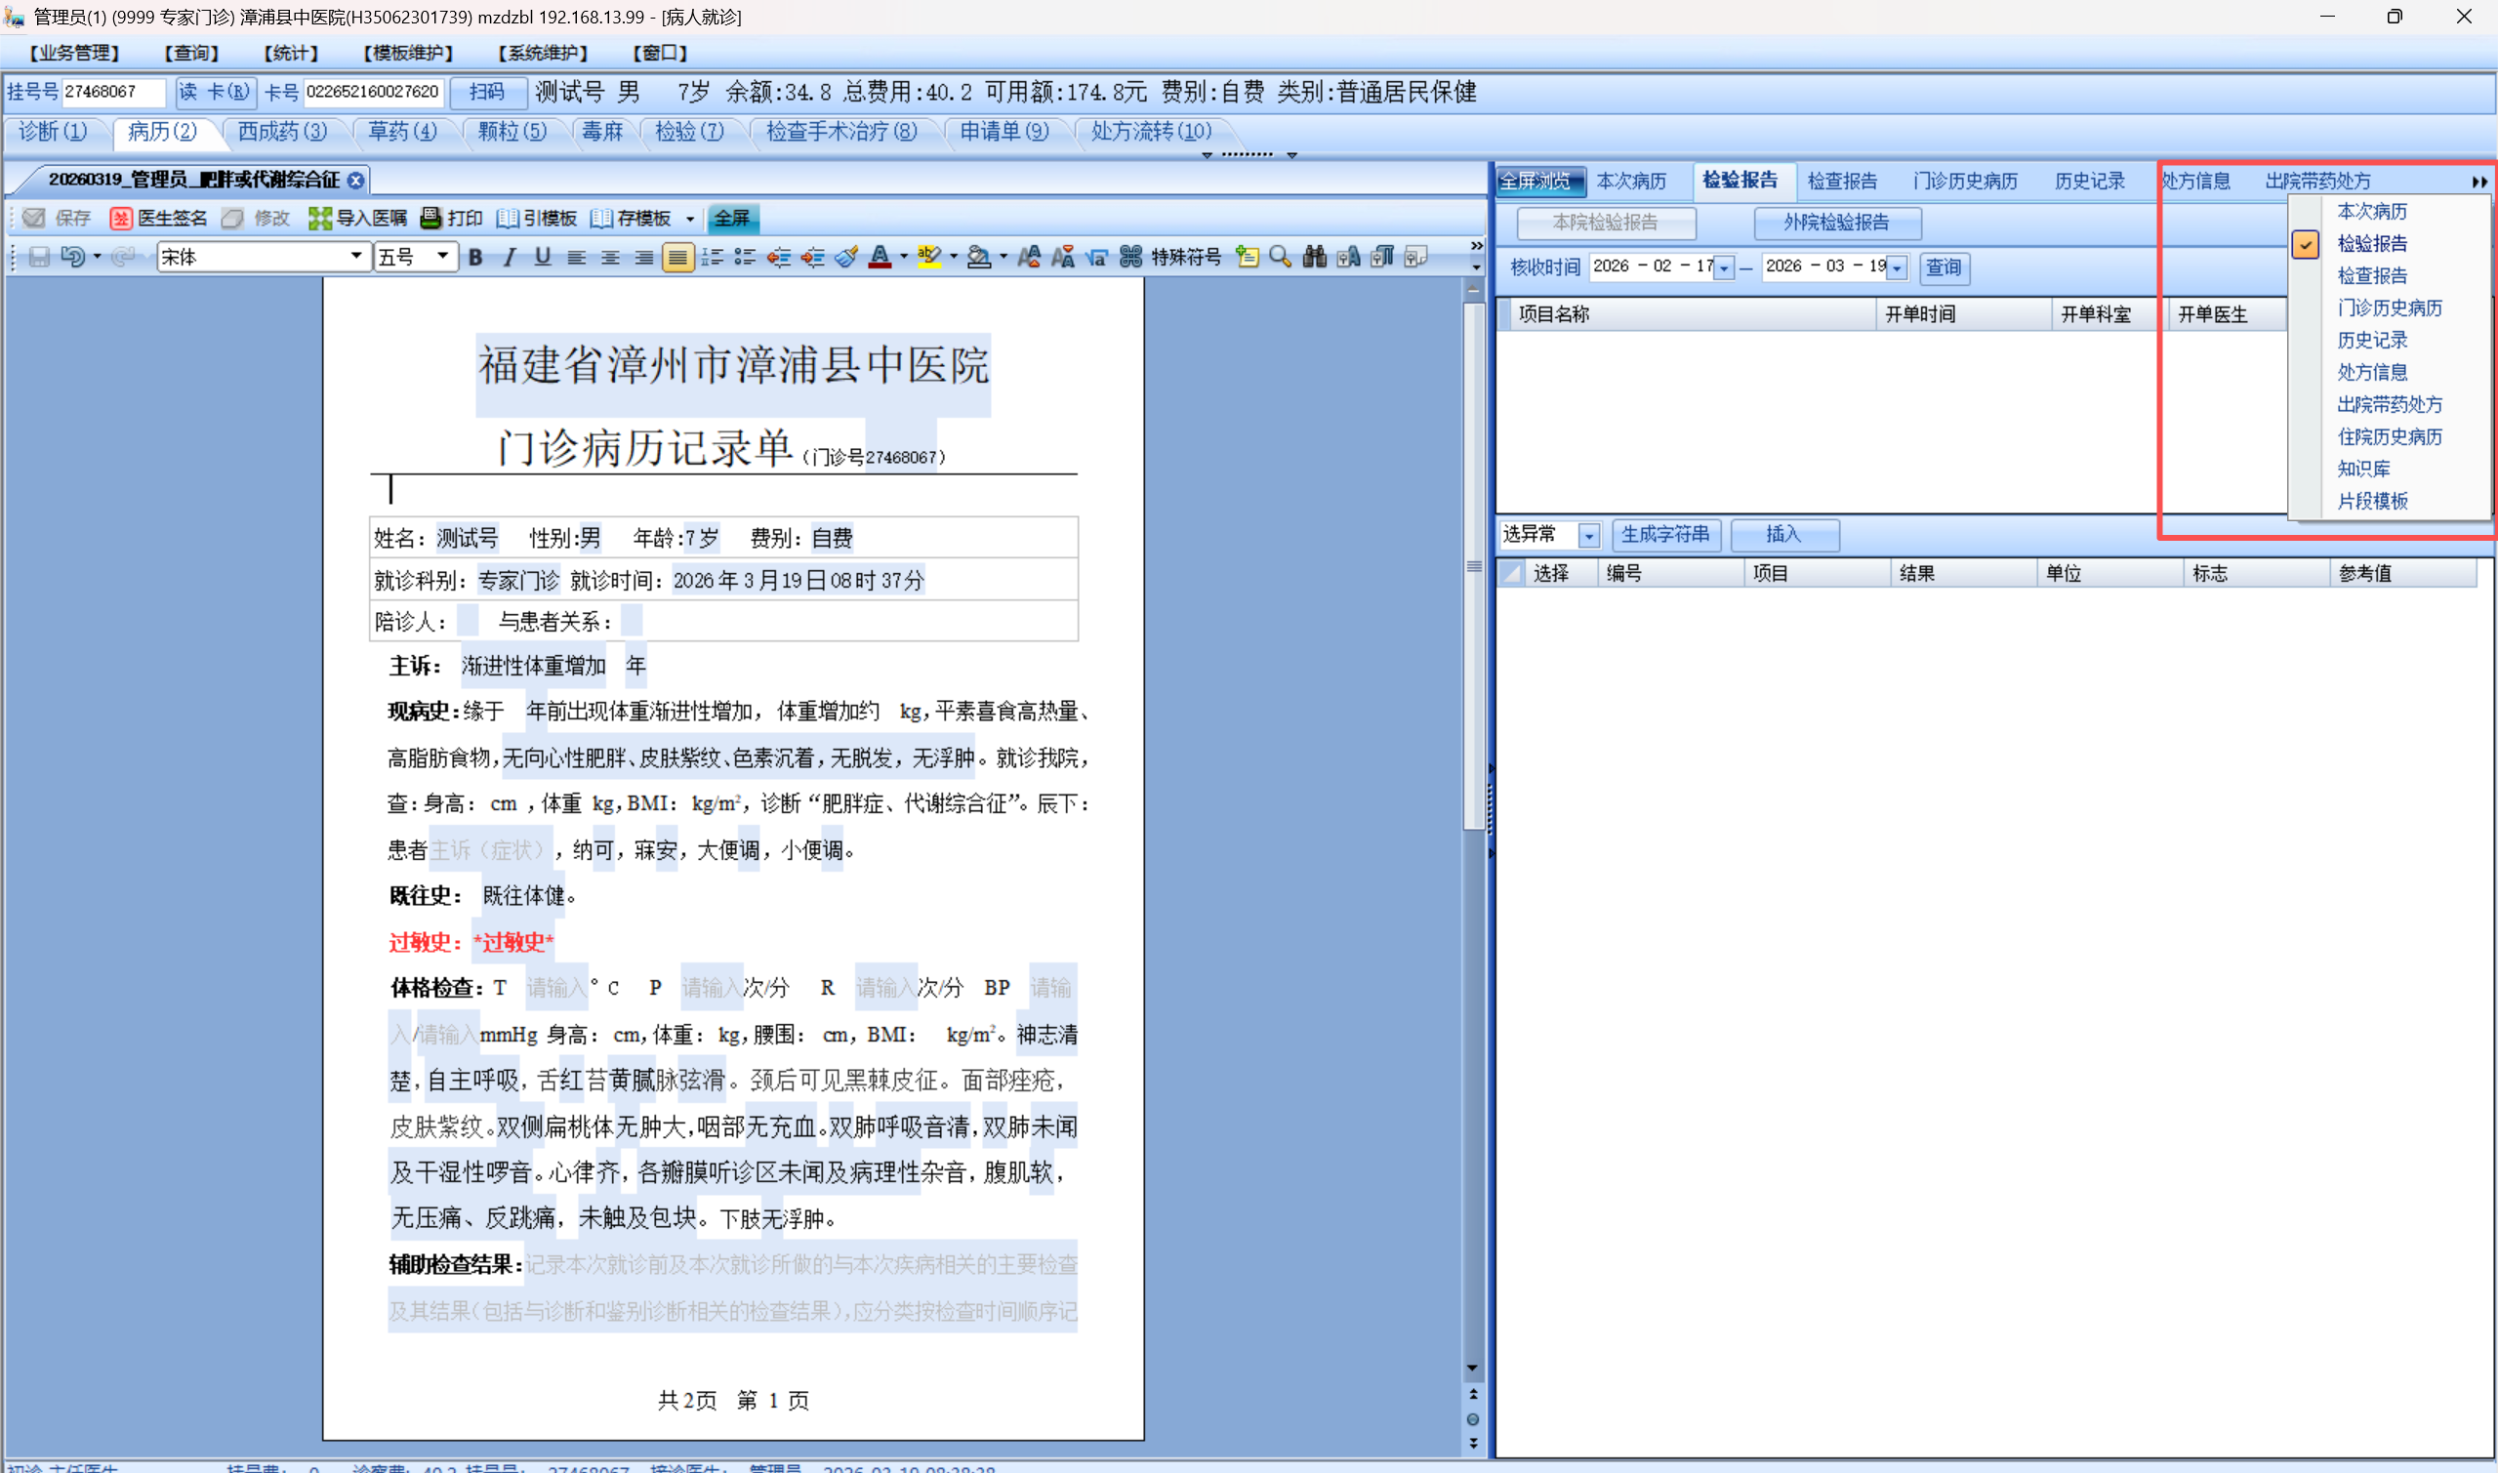Click the magnifier search icon in editor toolbar

coord(1281,257)
